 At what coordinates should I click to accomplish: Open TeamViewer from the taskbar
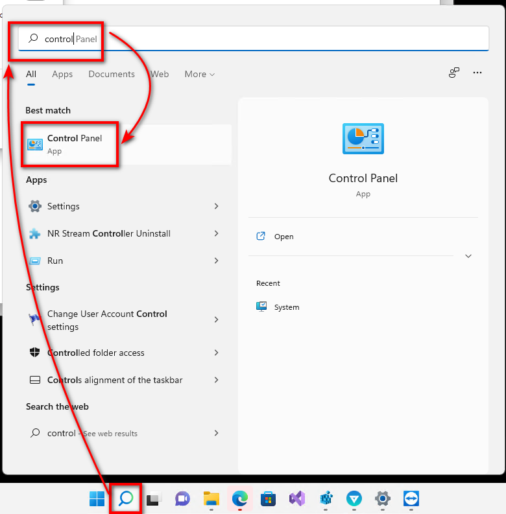click(411, 498)
